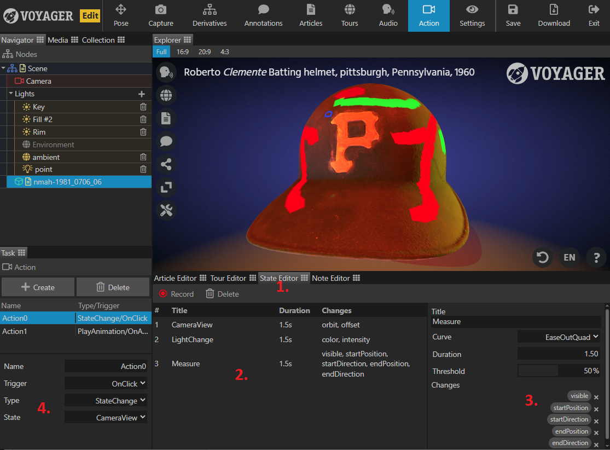Collapse the Lights group
The height and width of the screenshot is (450, 610).
(x=11, y=94)
